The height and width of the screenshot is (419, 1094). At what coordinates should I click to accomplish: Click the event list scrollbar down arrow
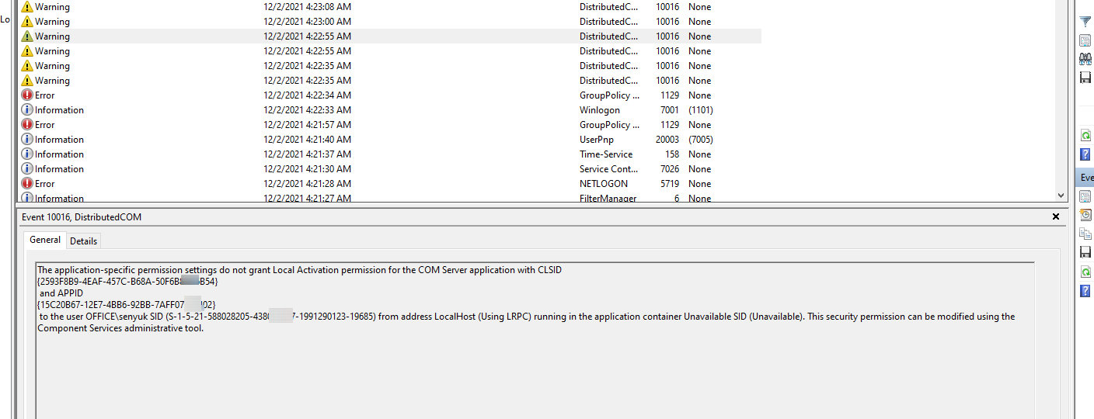(1061, 197)
